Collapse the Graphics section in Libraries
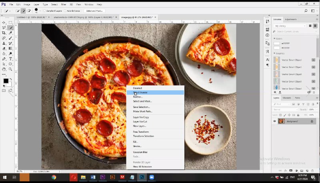Image resolution: width=320 pixels, height=183 pixels. [274, 53]
